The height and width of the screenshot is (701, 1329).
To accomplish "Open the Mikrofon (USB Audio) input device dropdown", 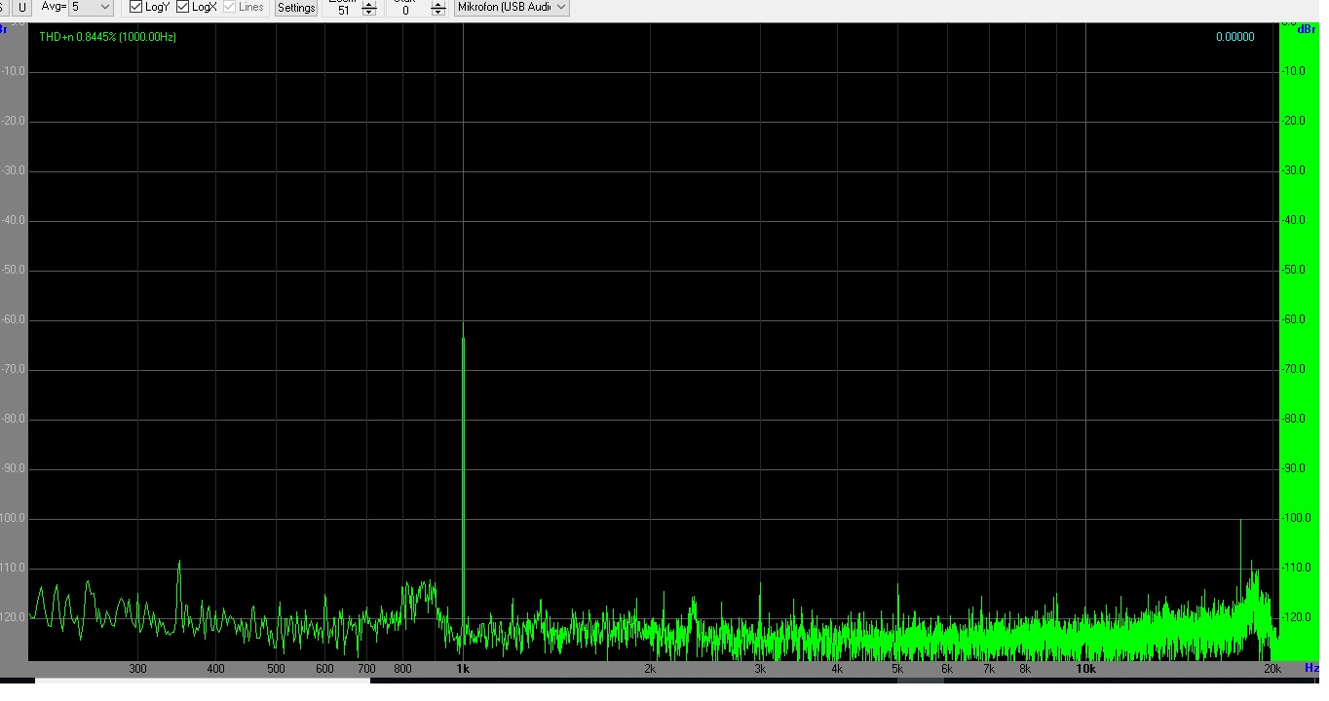I will (513, 7).
